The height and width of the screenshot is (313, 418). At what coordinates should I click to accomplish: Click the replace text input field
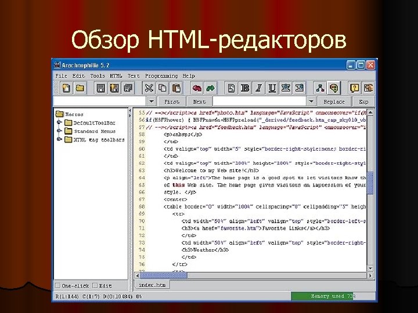tap(260, 101)
